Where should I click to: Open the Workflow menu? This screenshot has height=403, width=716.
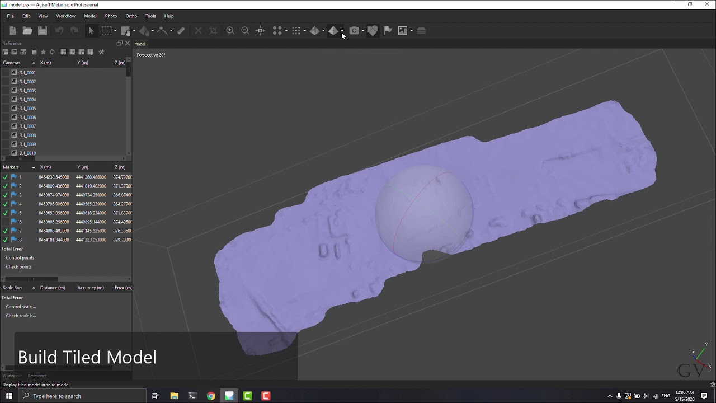[x=65, y=16]
